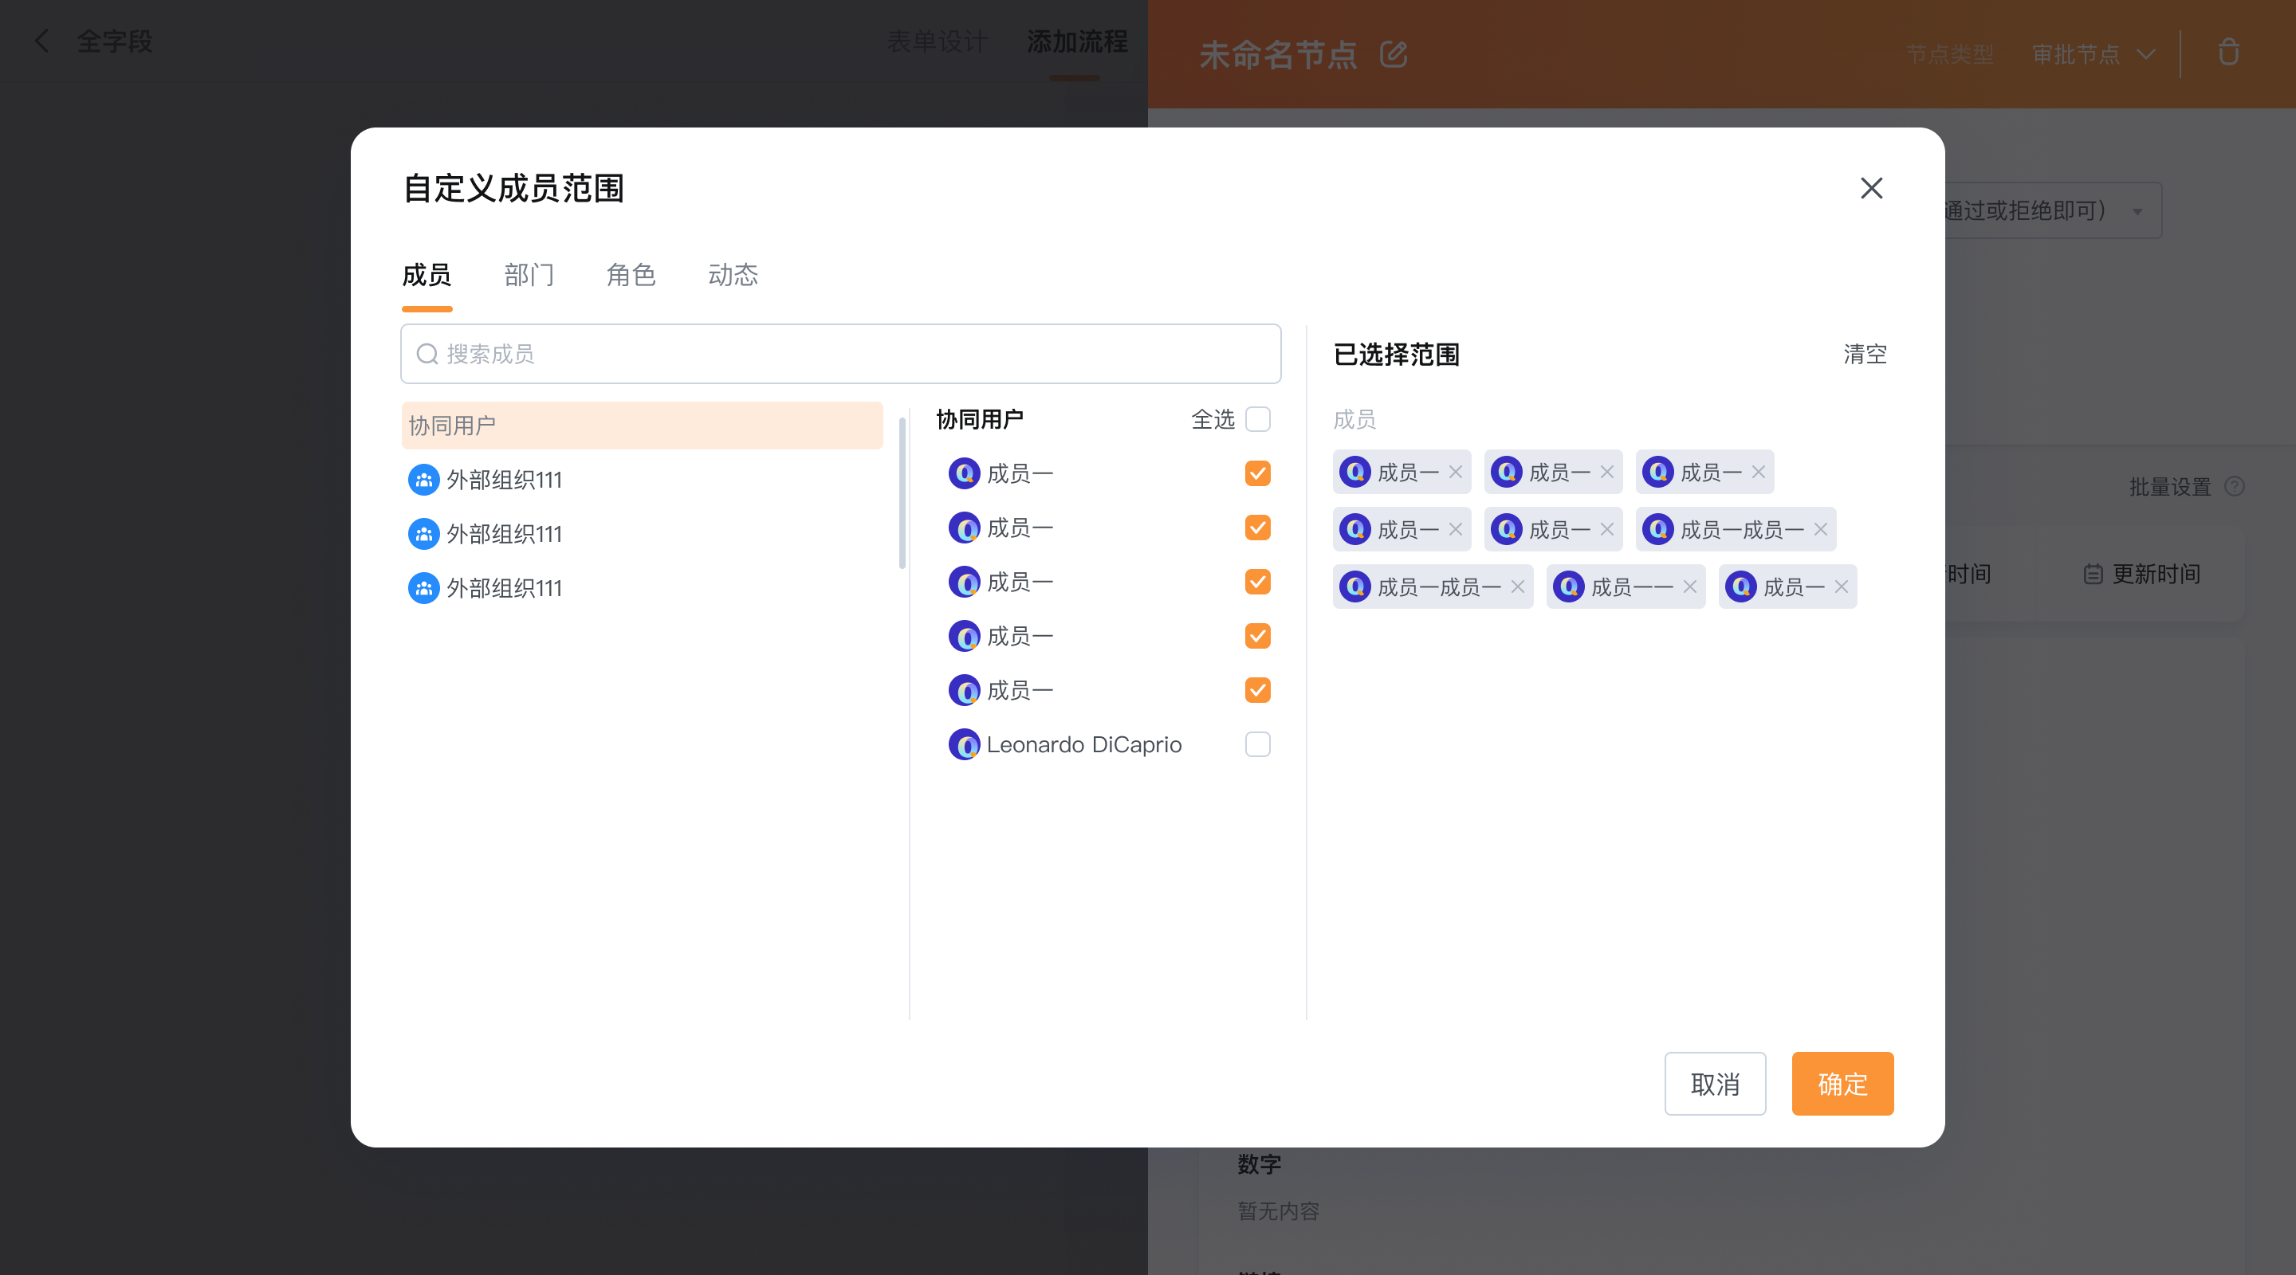Click the scrollbar beside the organization list
Viewport: 2296px width, 1275px height.
click(902, 492)
